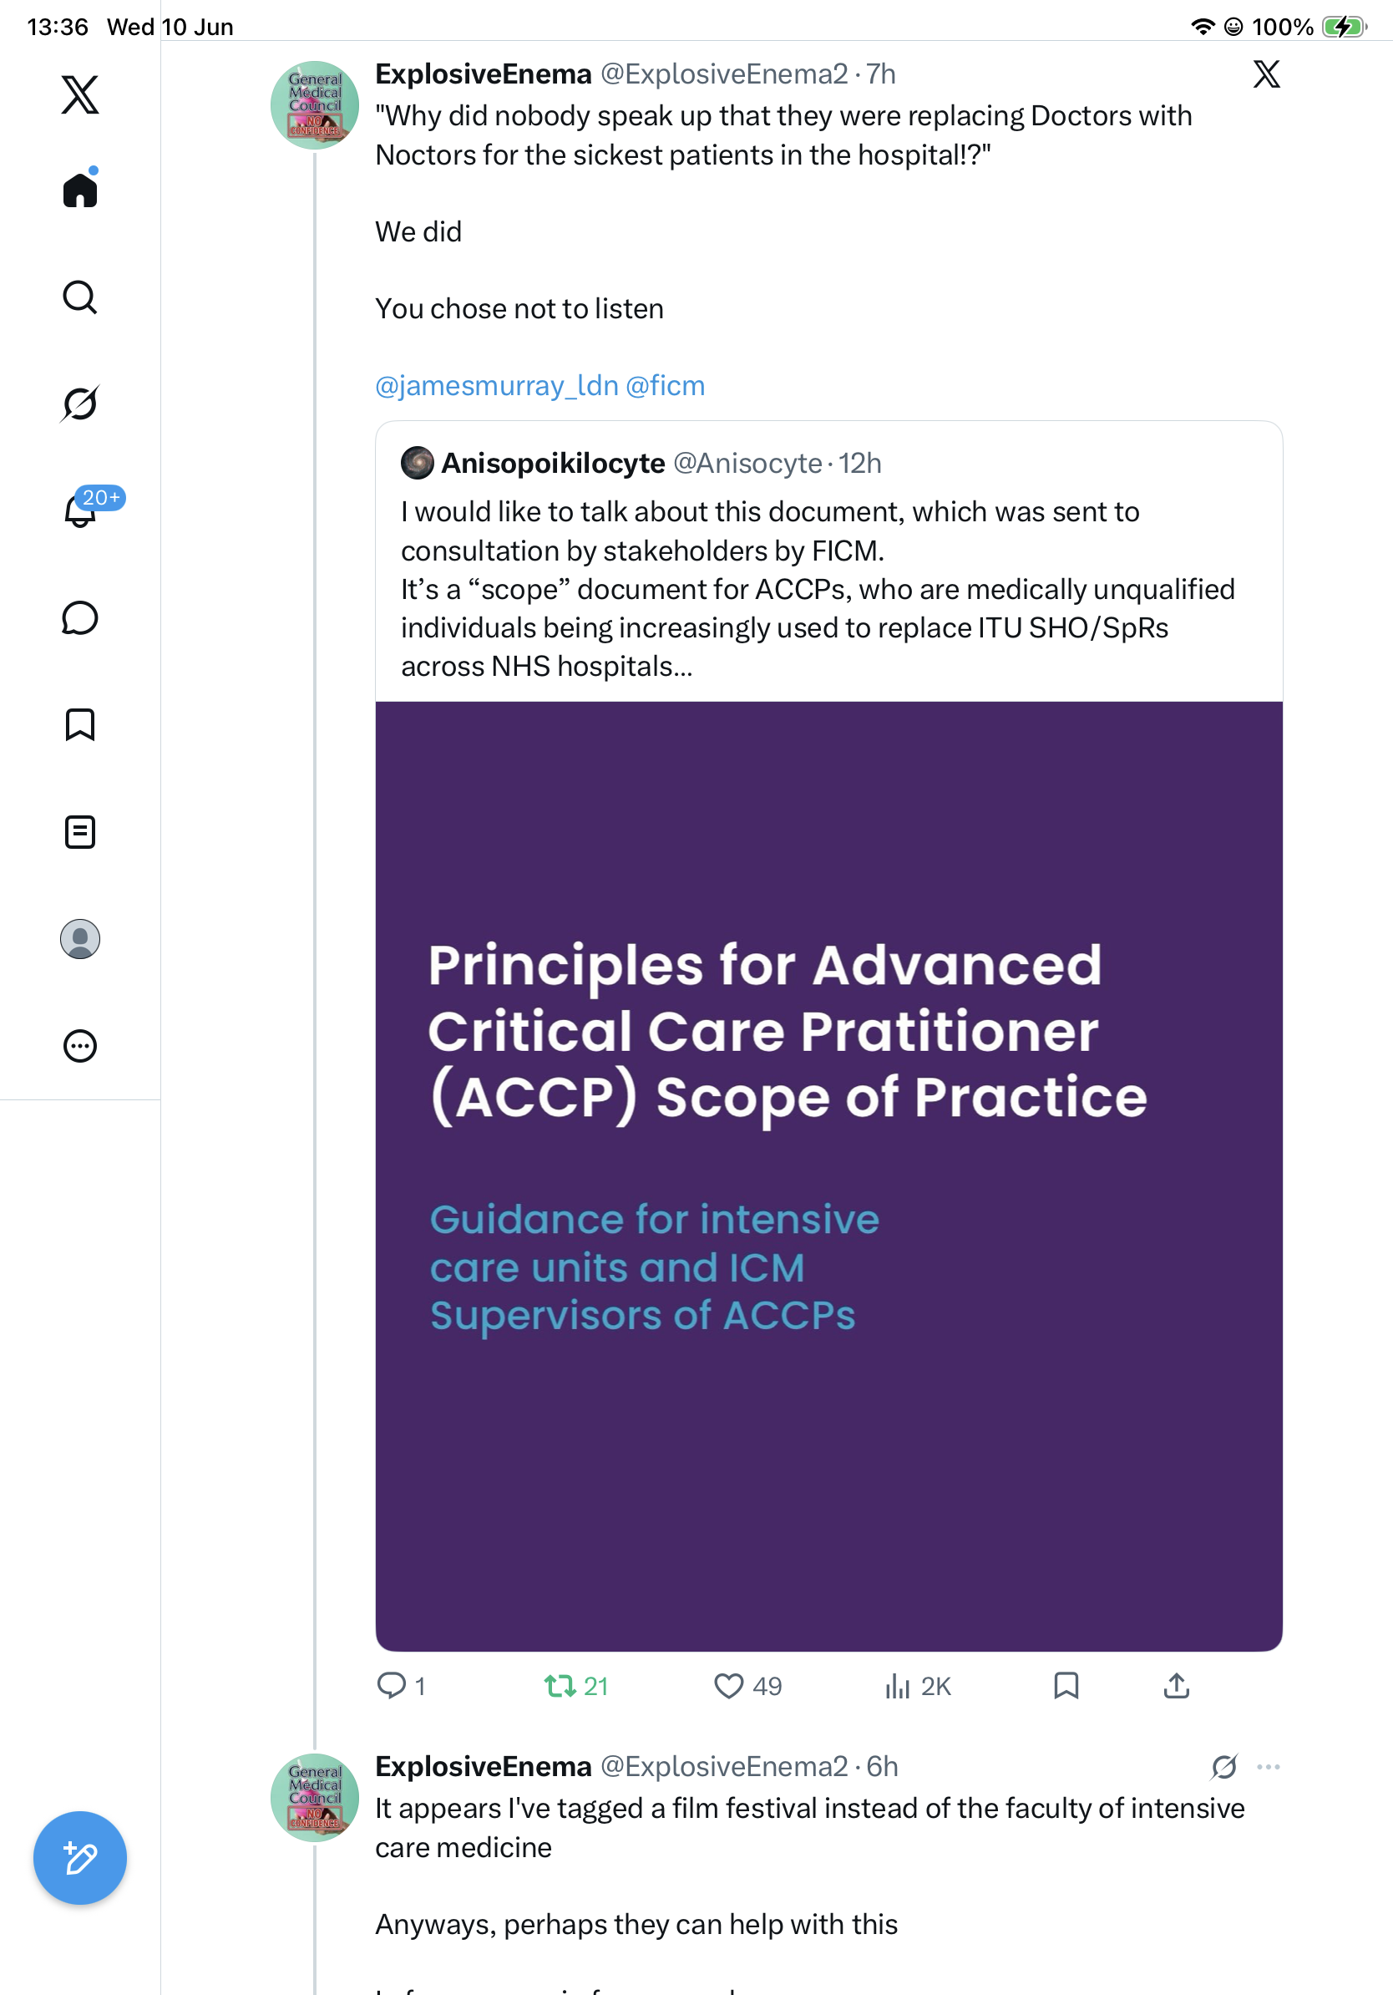Open Grok from the left sidebar

pyautogui.click(x=80, y=404)
